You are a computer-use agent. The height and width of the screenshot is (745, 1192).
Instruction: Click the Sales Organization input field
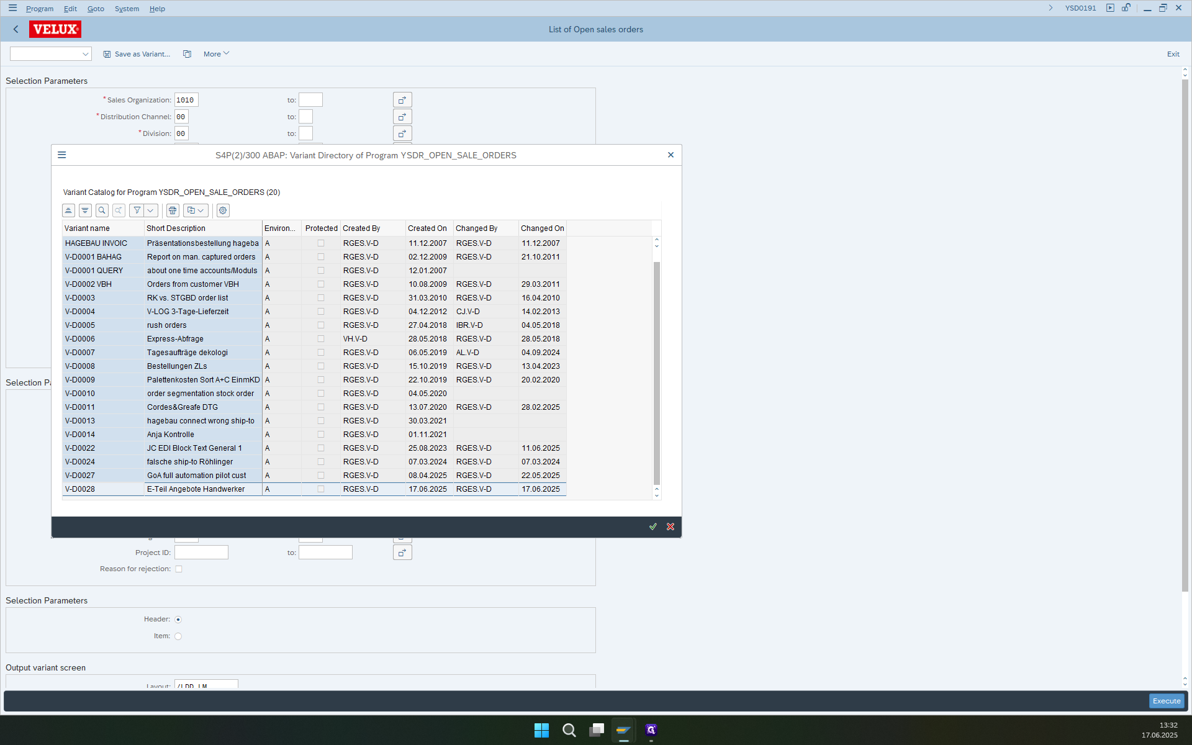(186, 100)
